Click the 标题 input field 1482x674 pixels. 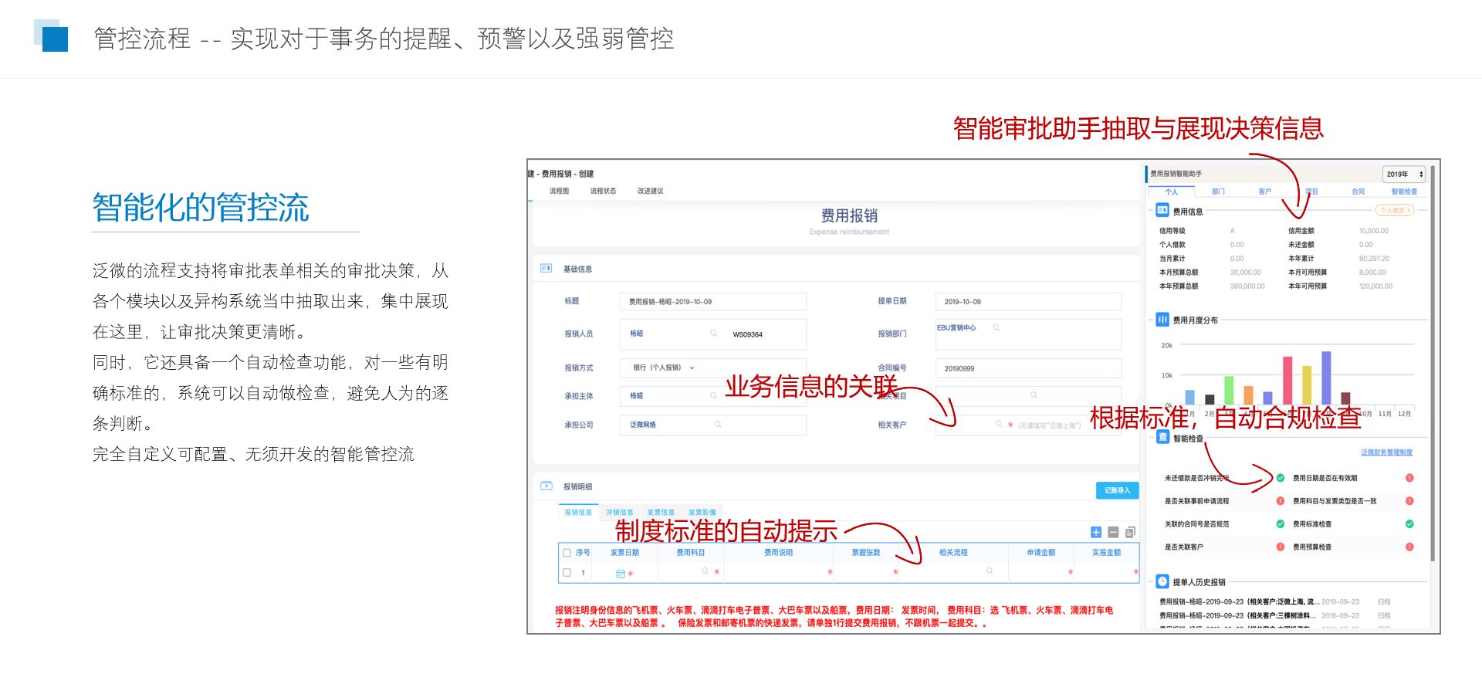[x=712, y=302]
